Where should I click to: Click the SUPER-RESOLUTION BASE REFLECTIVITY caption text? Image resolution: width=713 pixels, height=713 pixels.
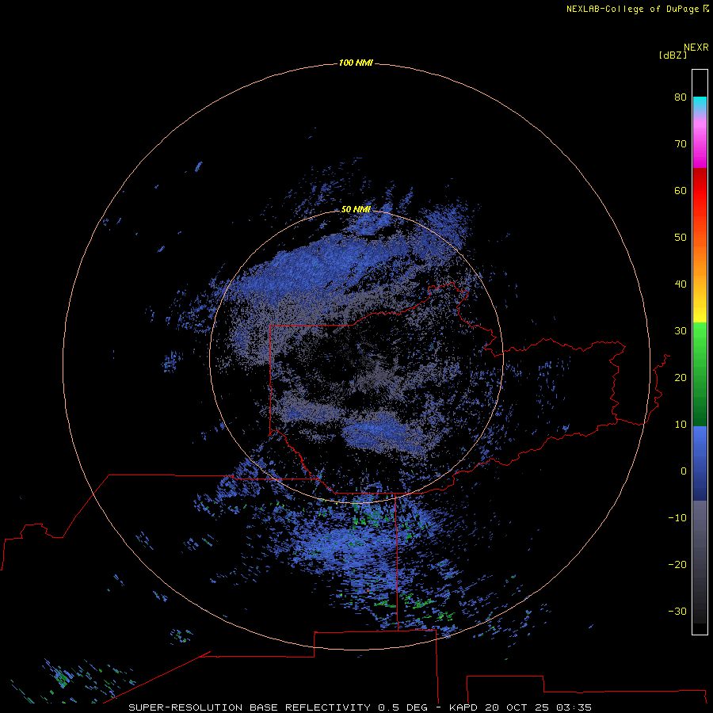250,707
